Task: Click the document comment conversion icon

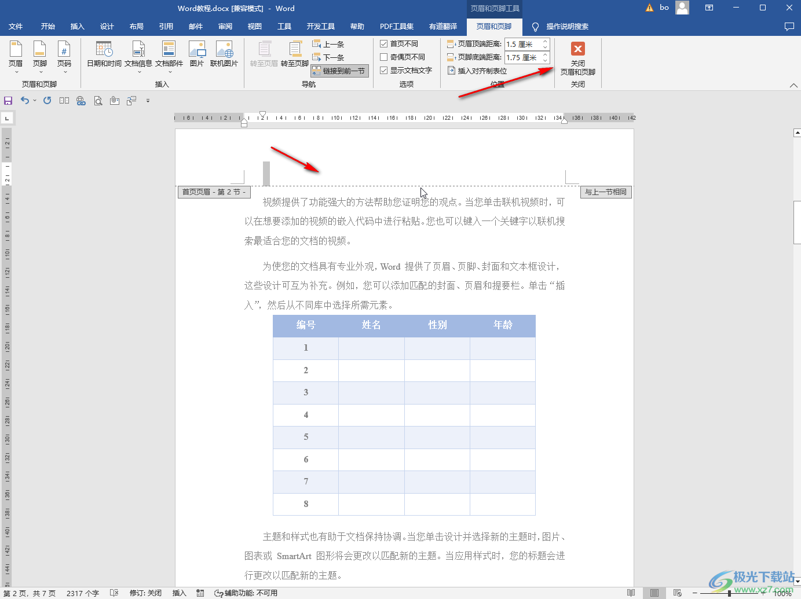Action: (x=131, y=101)
